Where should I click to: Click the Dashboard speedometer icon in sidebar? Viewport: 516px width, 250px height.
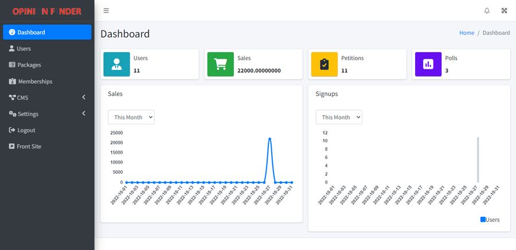click(12, 32)
